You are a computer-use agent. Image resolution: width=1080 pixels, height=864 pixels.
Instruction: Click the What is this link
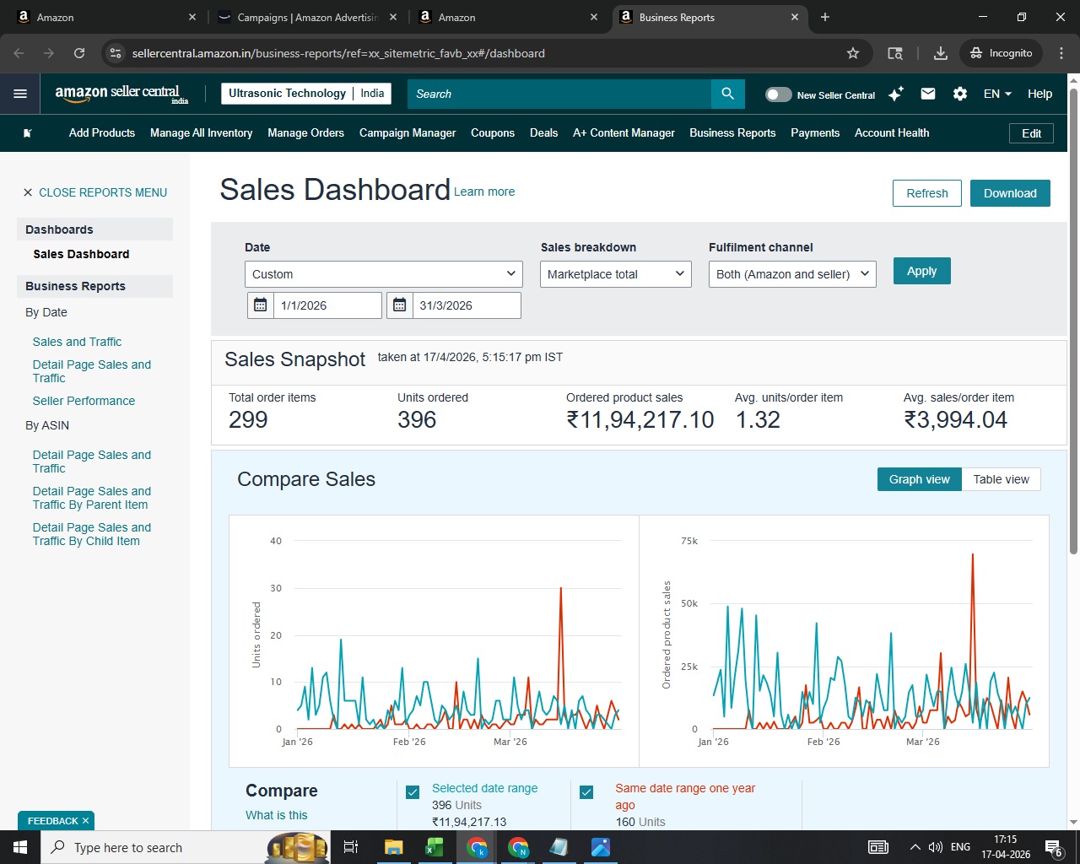(x=276, y=815)
